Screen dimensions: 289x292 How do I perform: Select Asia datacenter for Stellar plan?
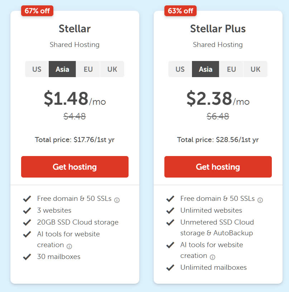[x=62, y=69]
